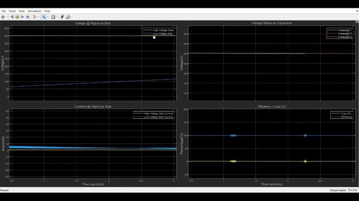Click the Step Back button
Image resolution: width=359 pixels, height=201 pixels.
pos(12,17)
